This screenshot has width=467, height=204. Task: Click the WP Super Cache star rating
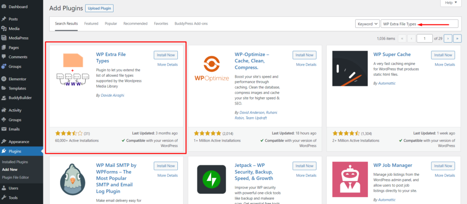(346, 134)
